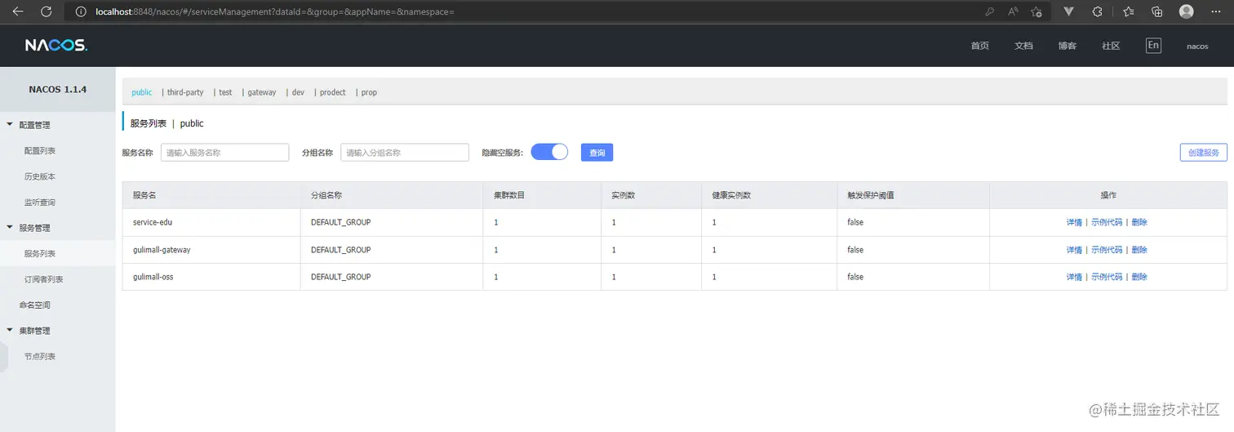Image resolution: width=1234 pixels, height=432 pixels.
Task: View site information icon in address bar
Action: click(x=81, y=11)
